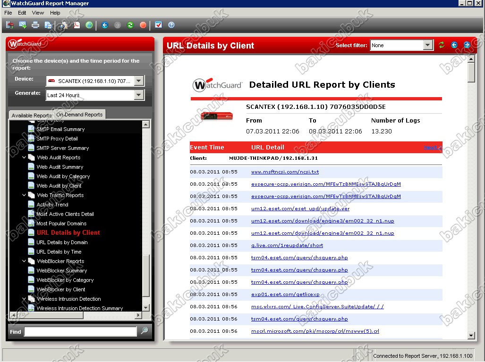Open the exp01.eset.com/getlicexp link

(x=285, y=295)
